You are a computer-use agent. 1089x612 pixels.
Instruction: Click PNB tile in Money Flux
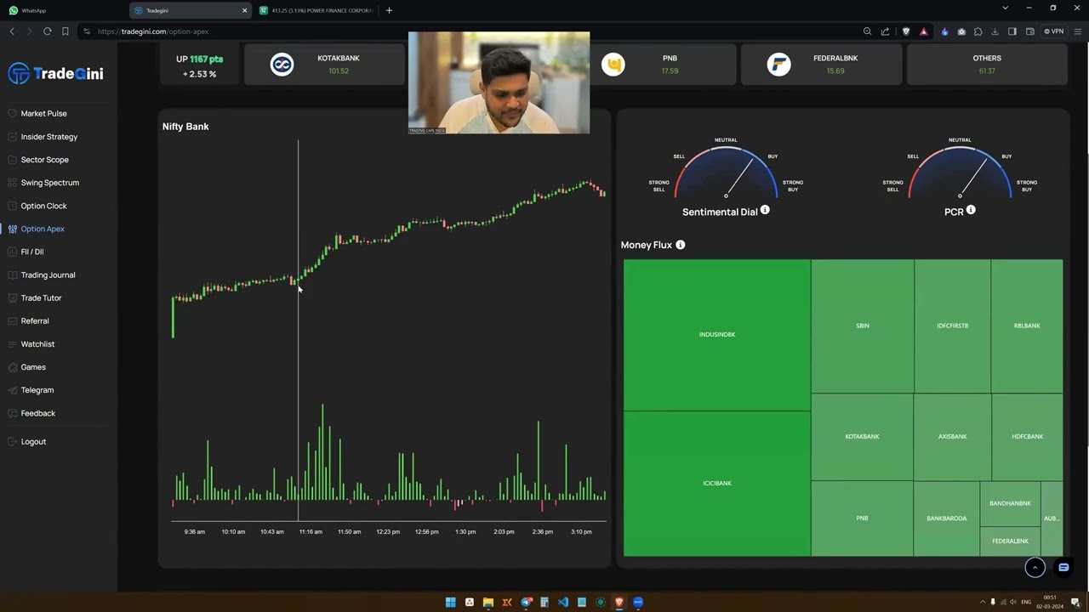point(862,518)
